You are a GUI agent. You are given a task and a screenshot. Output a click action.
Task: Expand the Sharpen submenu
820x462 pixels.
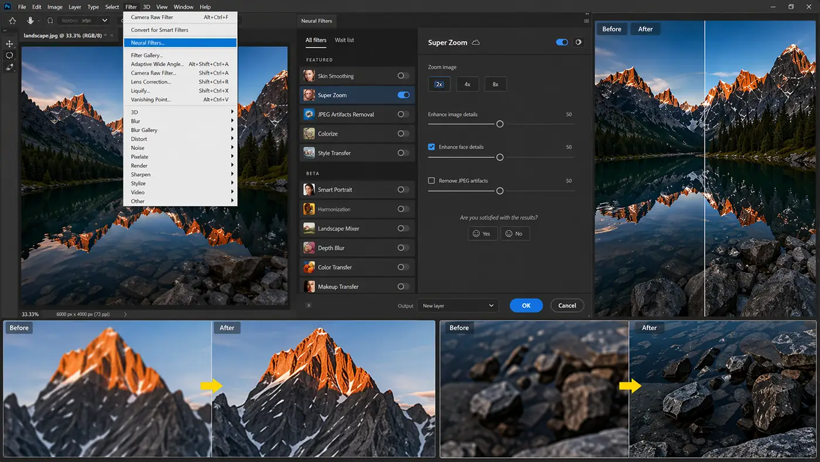pos(180,175)
